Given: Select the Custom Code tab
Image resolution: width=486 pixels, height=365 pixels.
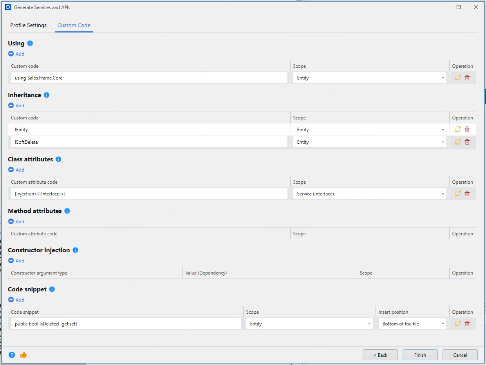Looking at the screenshot, I should pos(74,25).
